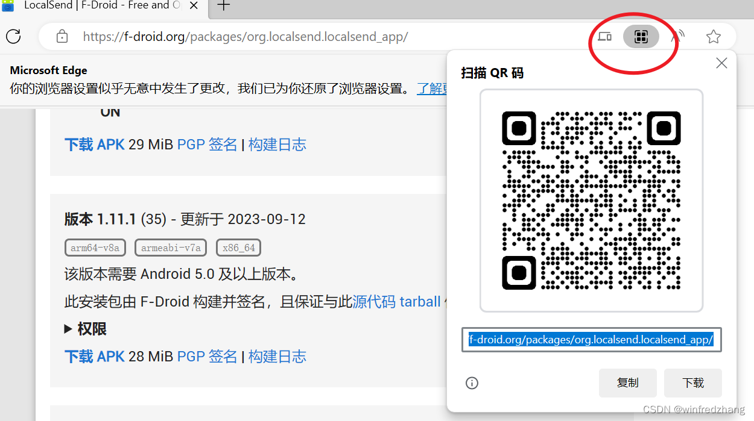
Task: Click the armeabi-v7a architecture tag
Action: (171, 248)
